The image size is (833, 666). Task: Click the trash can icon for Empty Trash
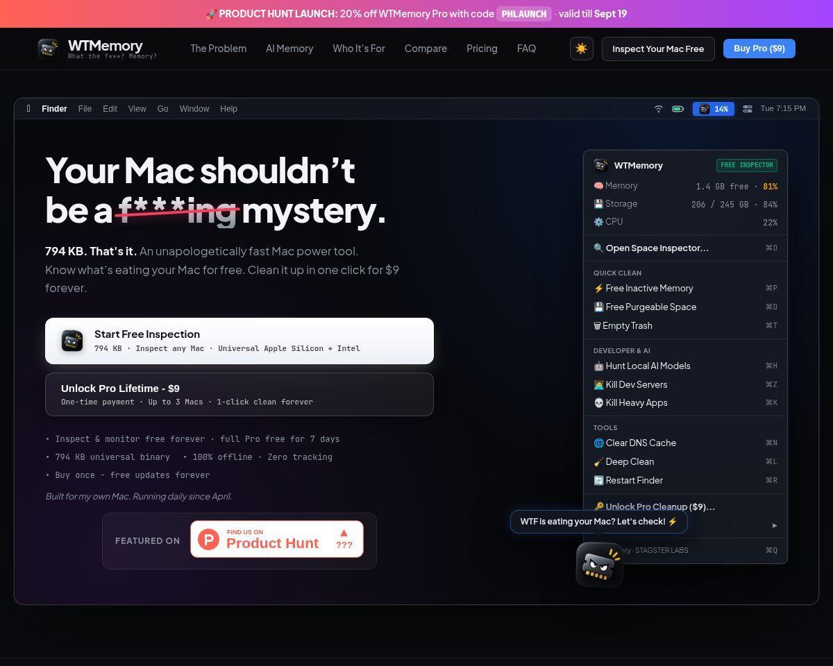coord(597,326)
